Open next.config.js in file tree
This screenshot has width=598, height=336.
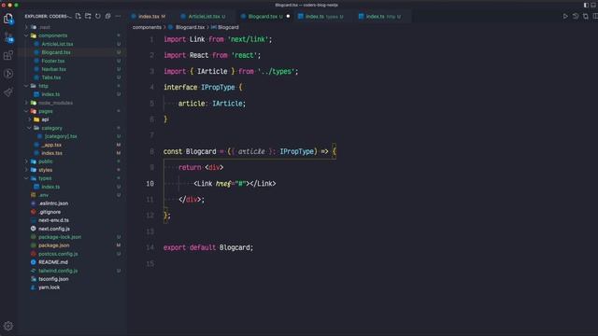pos(54,229)
